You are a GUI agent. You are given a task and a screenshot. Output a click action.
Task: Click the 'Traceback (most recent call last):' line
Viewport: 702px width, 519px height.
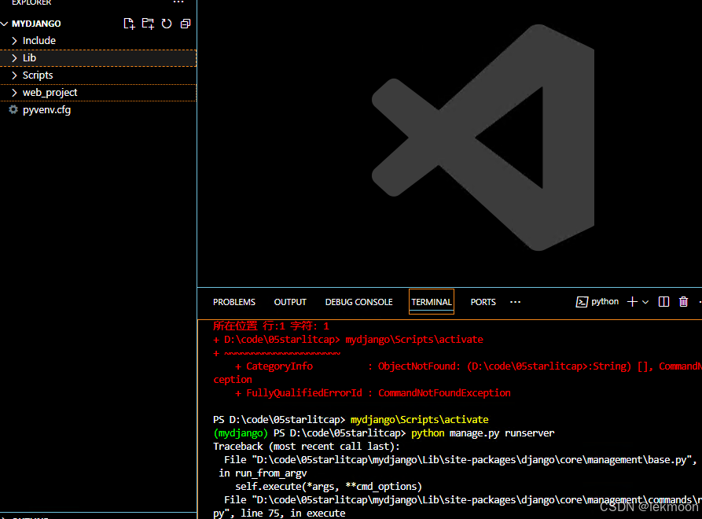(307, 447)
